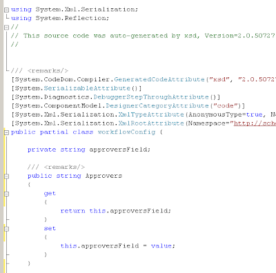Collapse the using directives region
276x273 pixels.
(6, 10)
